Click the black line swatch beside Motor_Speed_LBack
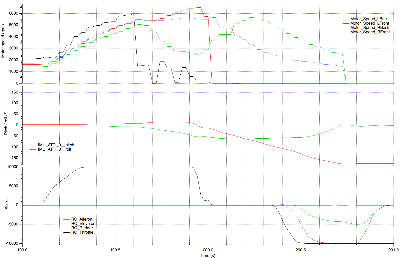Screen dimensions: 403x258 (x=346, y=19)
